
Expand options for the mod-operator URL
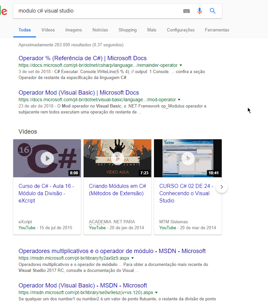179,100
